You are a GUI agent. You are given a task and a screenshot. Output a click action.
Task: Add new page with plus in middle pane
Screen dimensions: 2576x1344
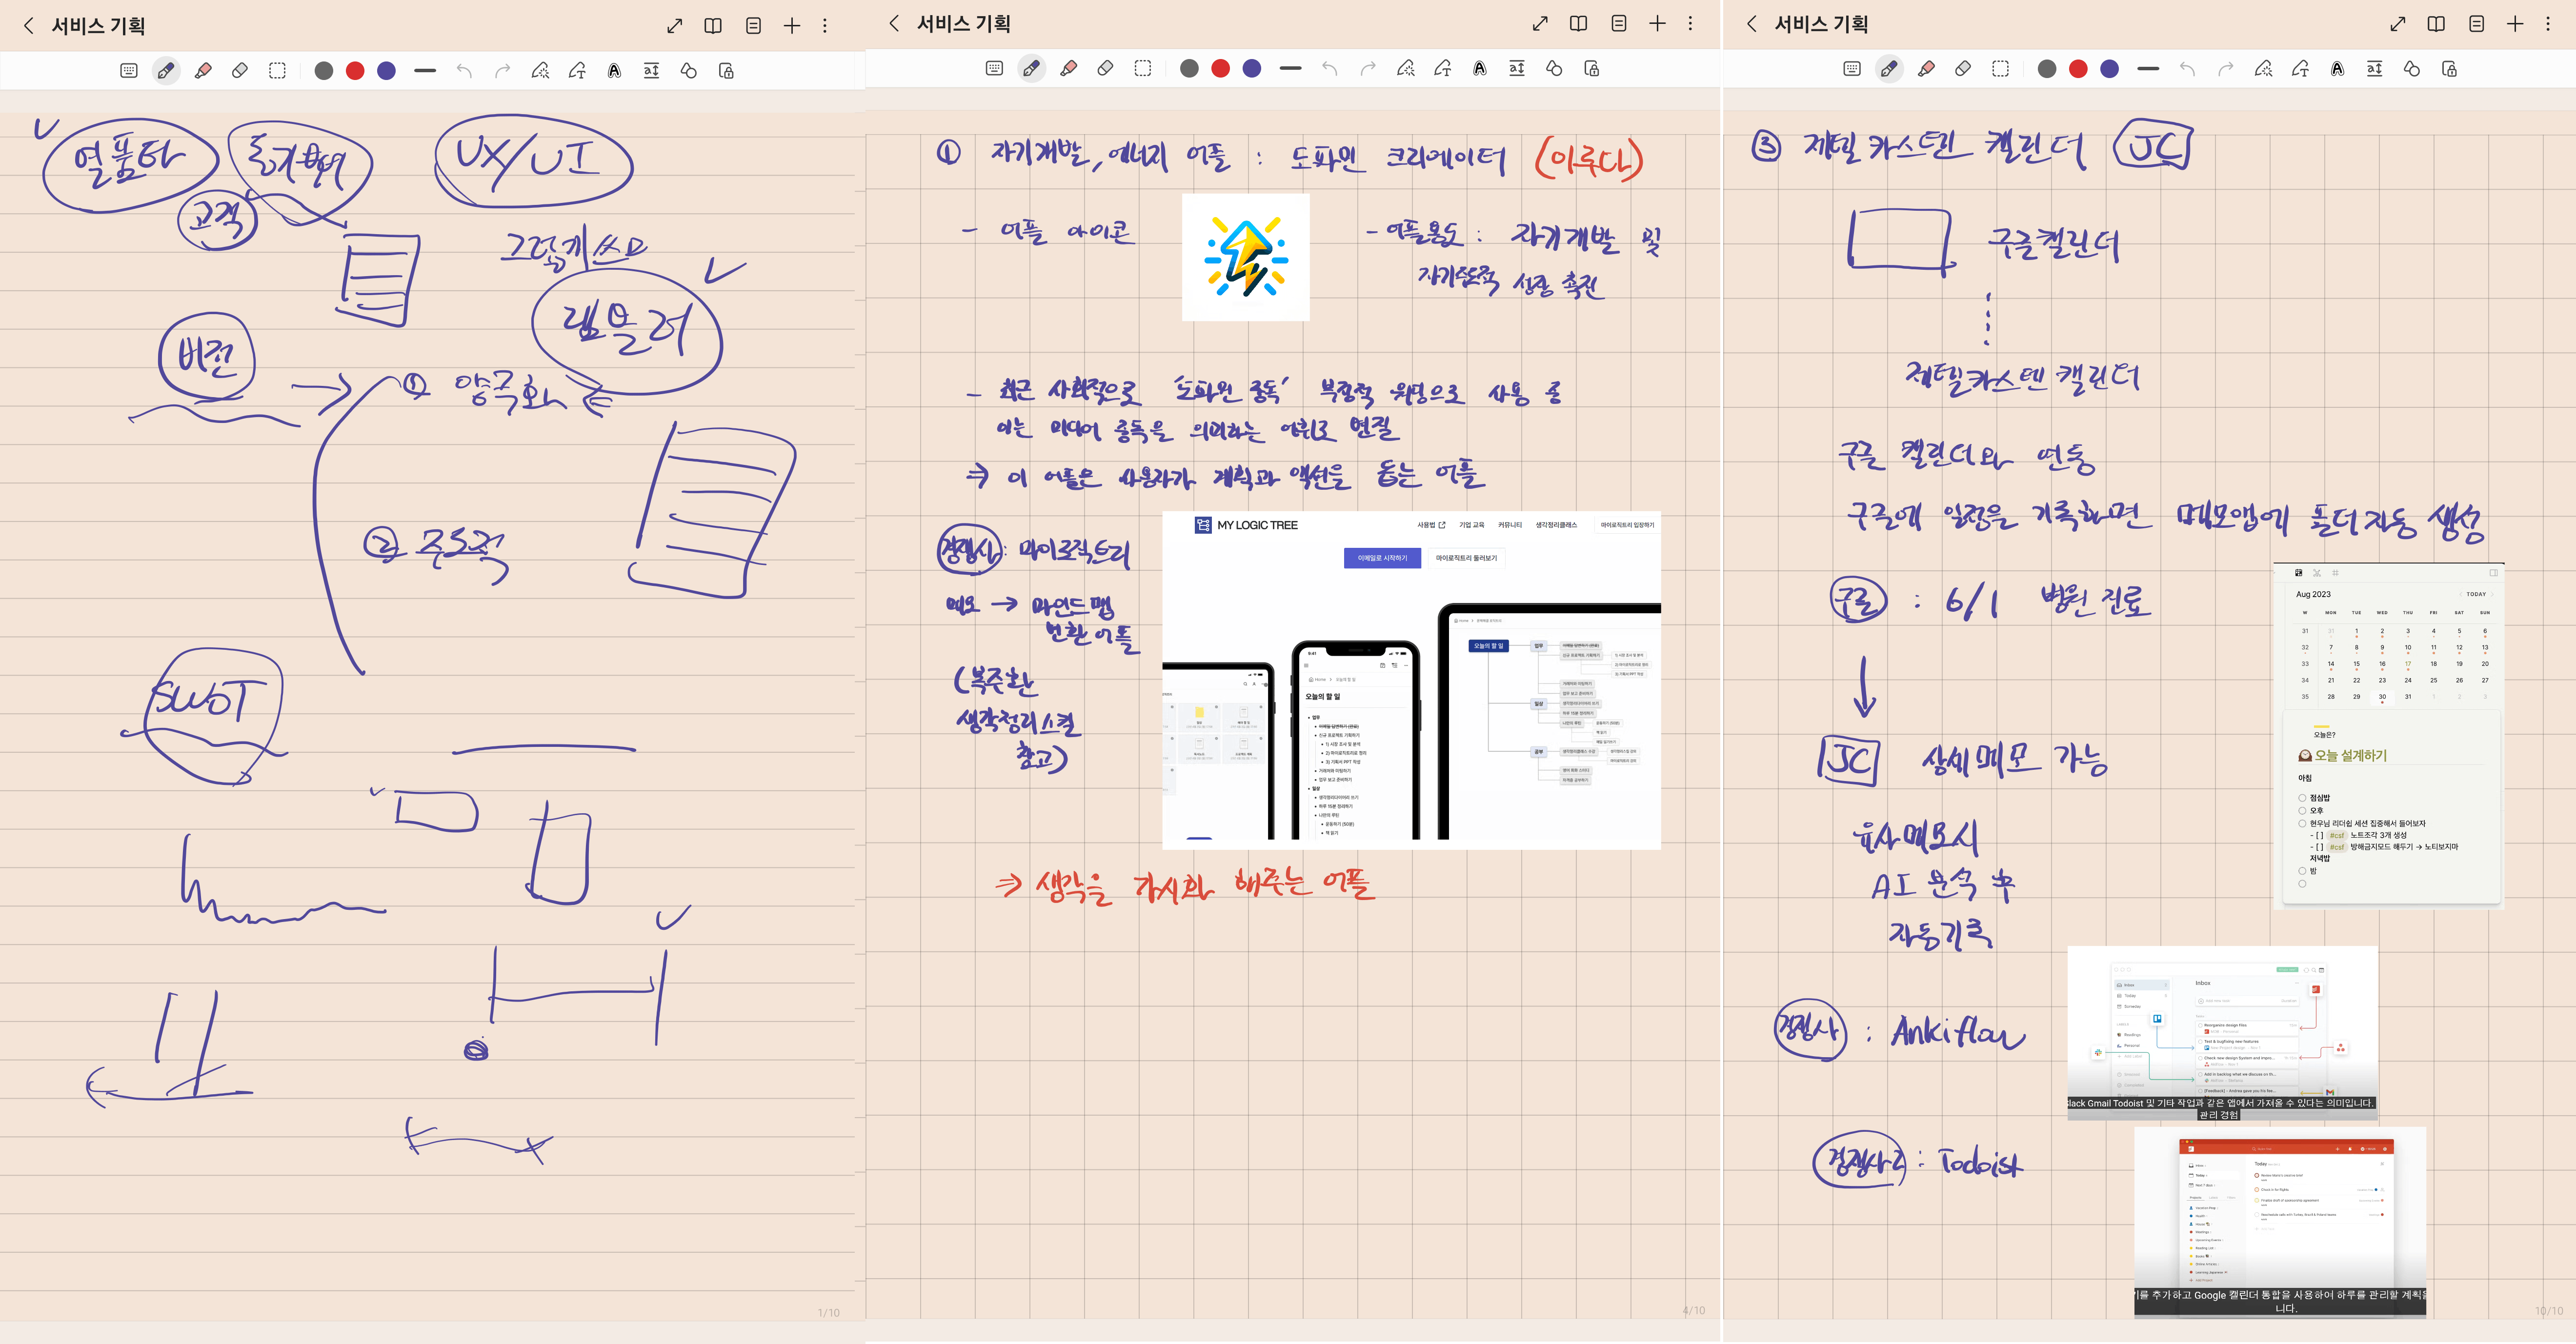pyautogui.click(x=1657, y=24)
